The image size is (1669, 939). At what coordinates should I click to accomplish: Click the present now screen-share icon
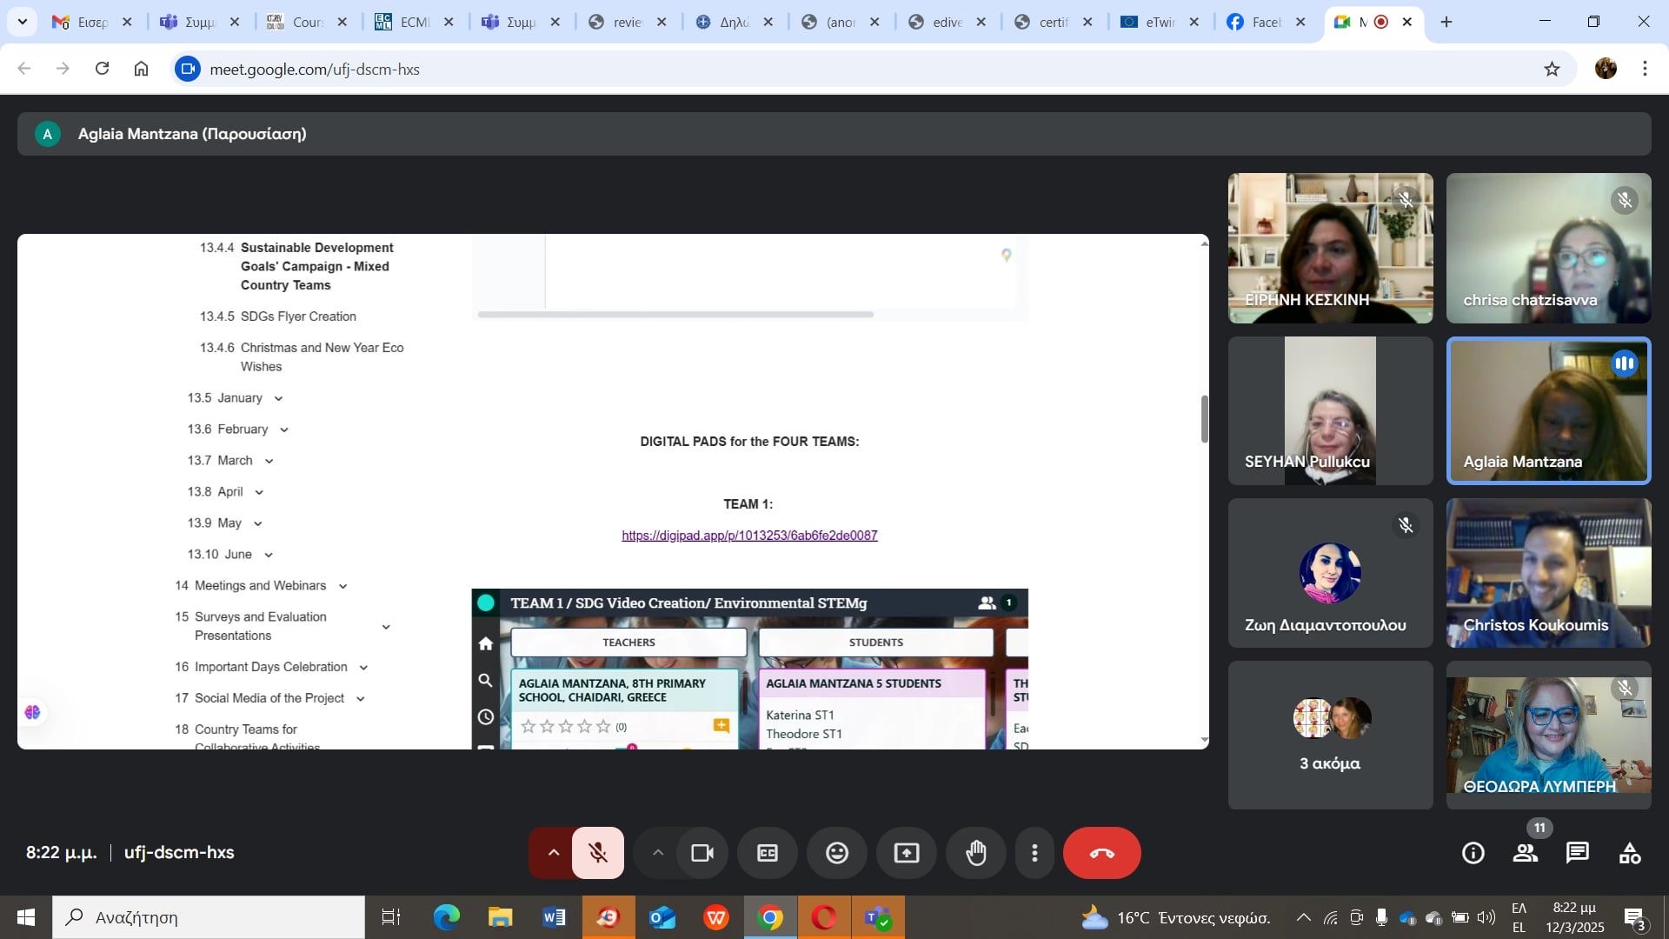pyautogui.click(x=906, y=853)
